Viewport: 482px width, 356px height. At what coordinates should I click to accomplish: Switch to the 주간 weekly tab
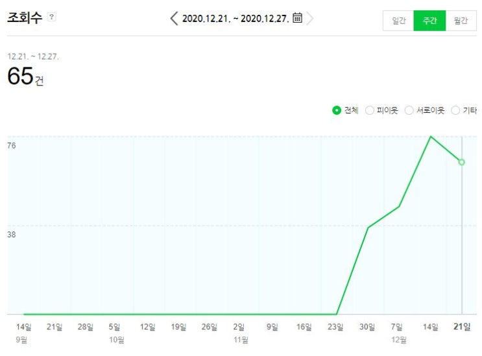[x=429, y=21]
